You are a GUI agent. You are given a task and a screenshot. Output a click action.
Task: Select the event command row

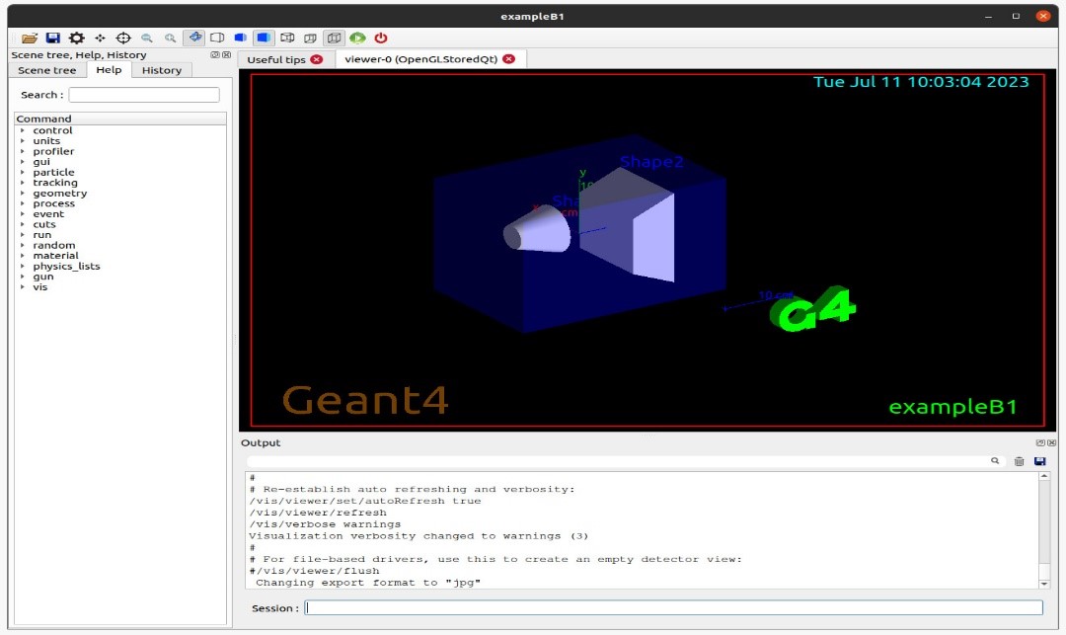point(120,214)
